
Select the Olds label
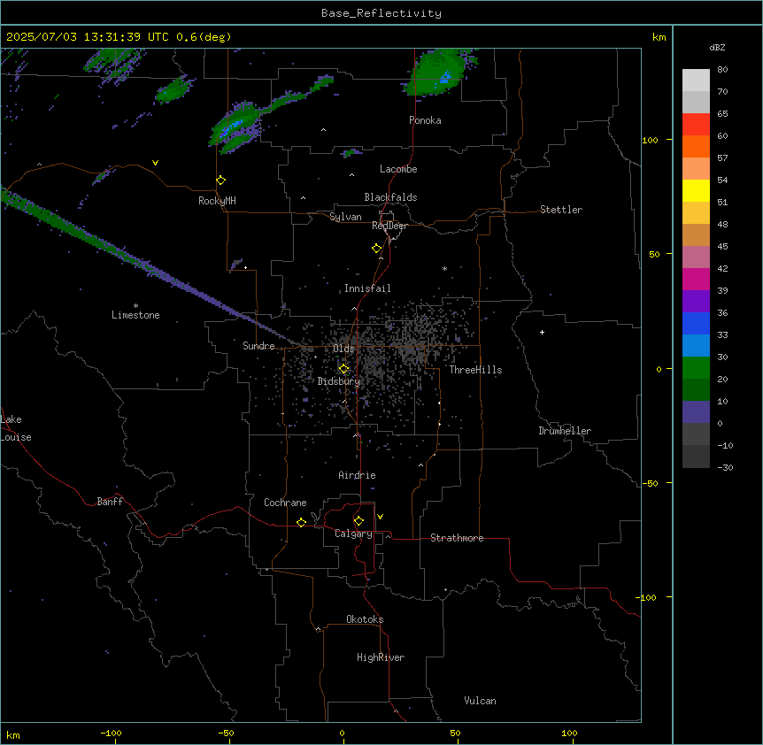click(x=343, y=349)
